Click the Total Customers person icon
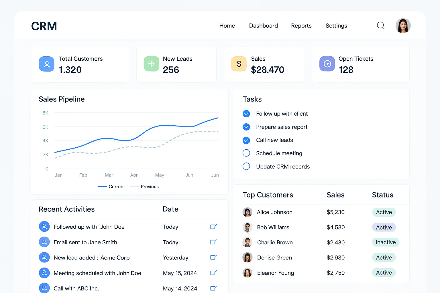This screenshot has height=293, width=440. pos(46,64)
